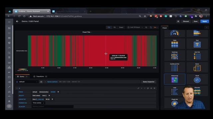
Task: Switch view mode to Fill
Action: tap(109, 27)
